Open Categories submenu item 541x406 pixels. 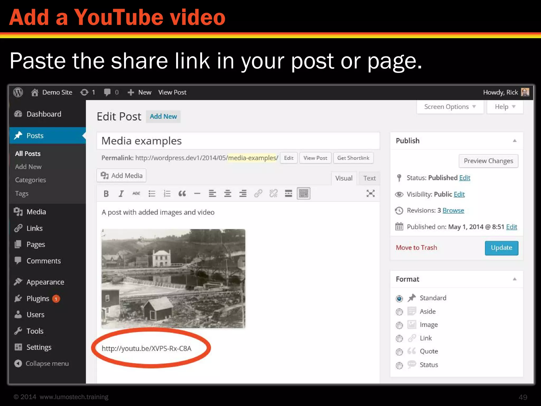[30, 180]
